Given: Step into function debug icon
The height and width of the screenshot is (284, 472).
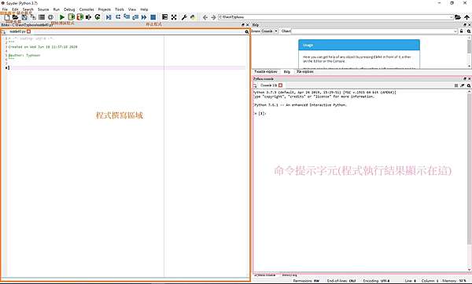Looking at the screenshot, I should click(x=127, y=17).
